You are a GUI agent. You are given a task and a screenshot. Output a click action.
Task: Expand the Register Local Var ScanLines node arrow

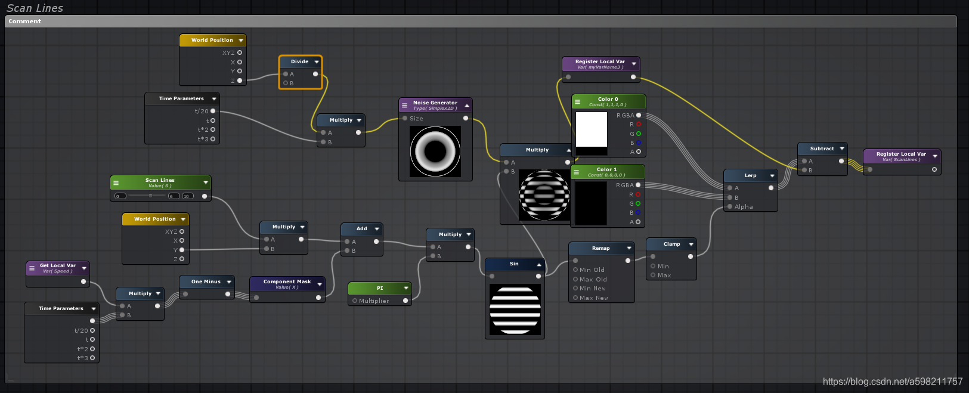point(935,156)
